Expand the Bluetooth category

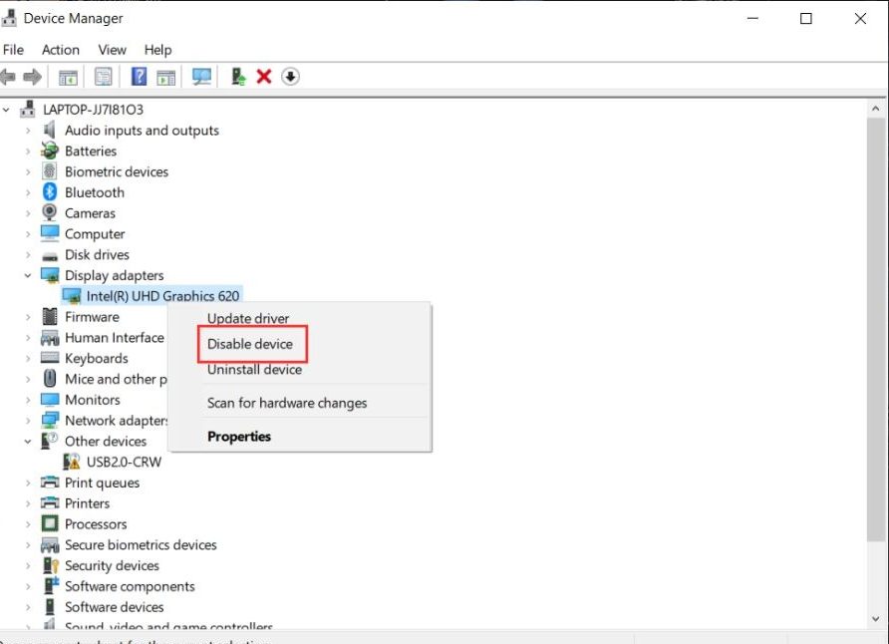point(28,192)
